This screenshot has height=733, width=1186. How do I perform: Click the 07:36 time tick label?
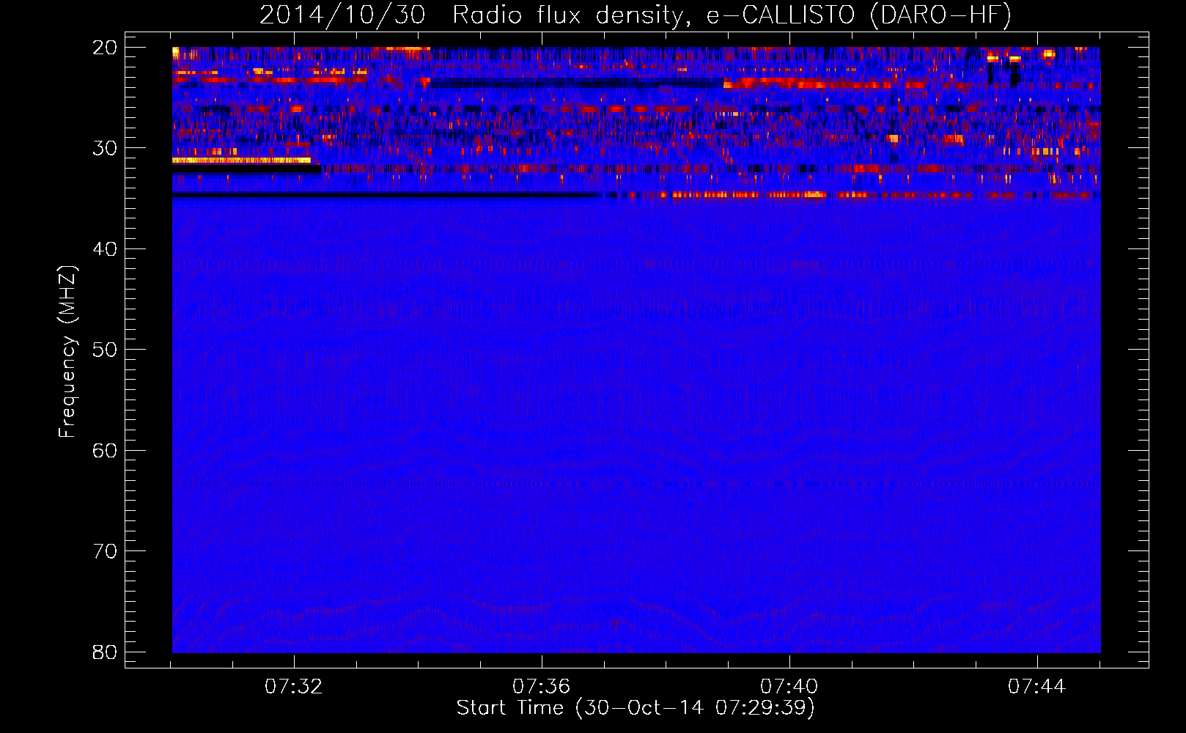click(x=542, y=687)
